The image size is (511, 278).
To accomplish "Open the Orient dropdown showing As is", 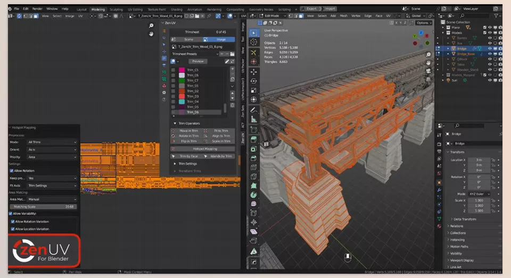I will [x=52, y=149].
